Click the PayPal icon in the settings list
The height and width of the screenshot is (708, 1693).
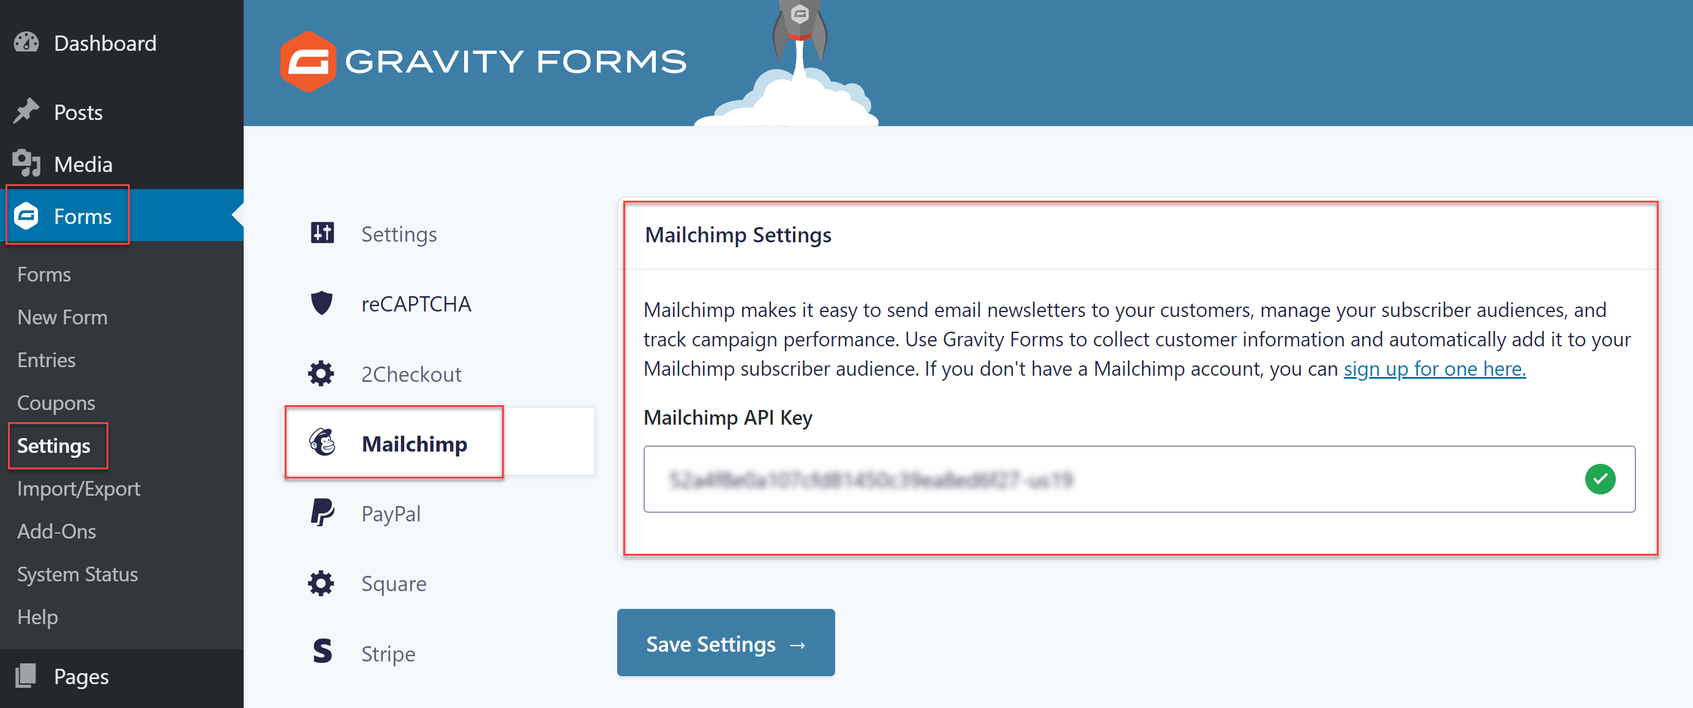[321, 513]
